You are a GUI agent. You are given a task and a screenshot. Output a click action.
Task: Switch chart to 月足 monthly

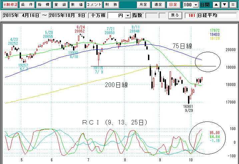click(x=143, y=5)
